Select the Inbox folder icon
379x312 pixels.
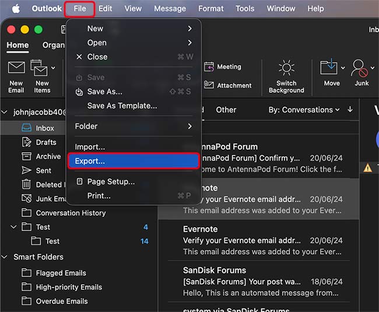point(26,127)
